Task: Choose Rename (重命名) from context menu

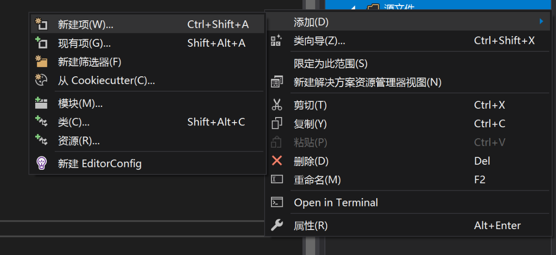Action: (317, 180)
